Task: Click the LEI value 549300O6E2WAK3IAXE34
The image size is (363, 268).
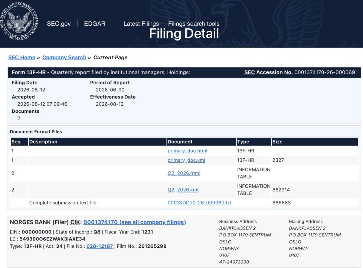Action: pyautogui.click(x=53, y=239)
